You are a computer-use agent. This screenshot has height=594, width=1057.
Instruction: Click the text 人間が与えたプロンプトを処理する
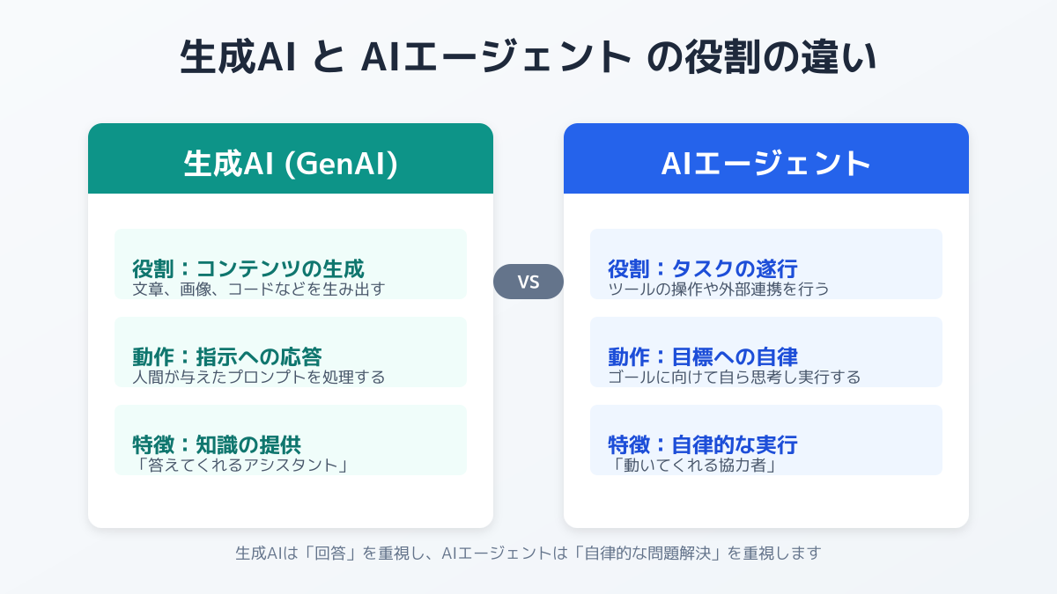click(x=259, y=377)
